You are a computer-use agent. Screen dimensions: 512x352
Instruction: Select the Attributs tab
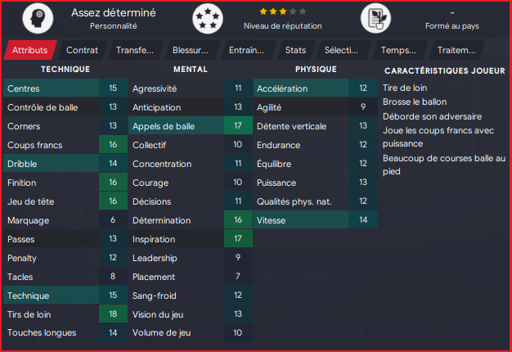30,50
